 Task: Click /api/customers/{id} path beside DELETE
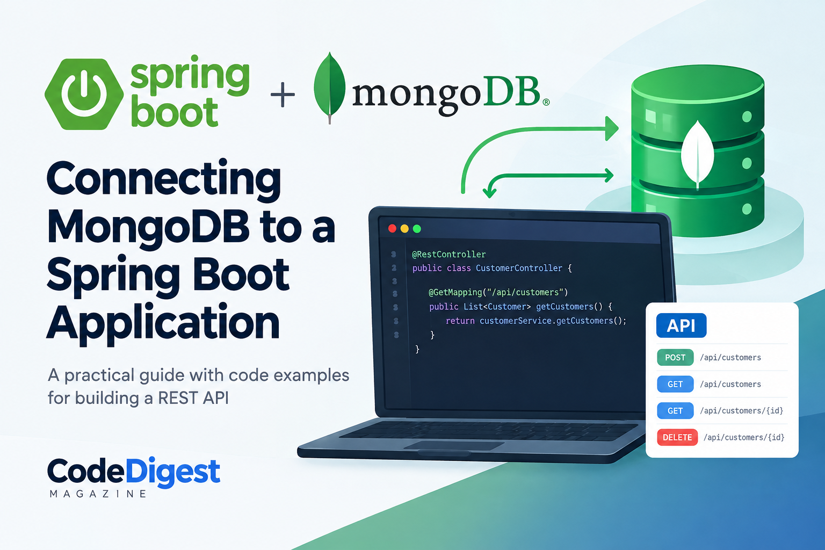point(744,437)
